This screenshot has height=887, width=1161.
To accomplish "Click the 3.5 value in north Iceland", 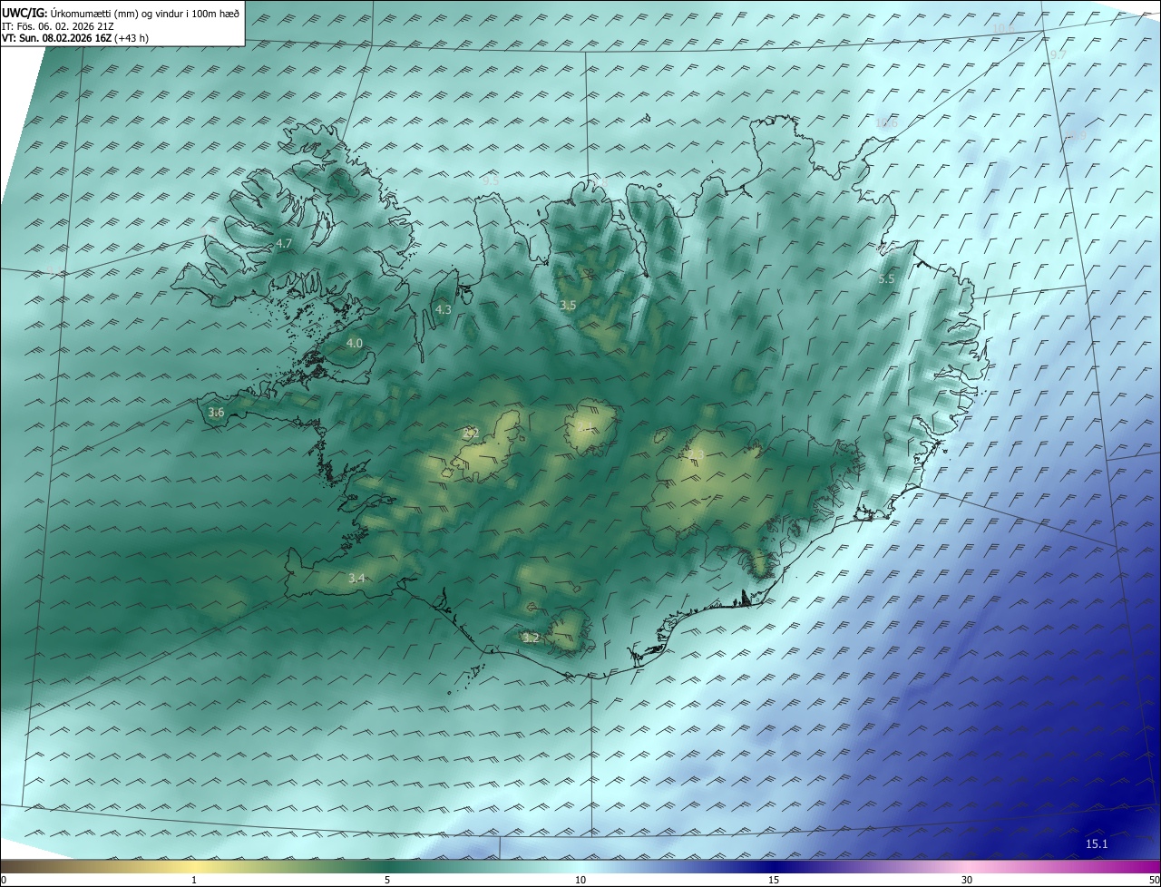I will click(568, 306).
